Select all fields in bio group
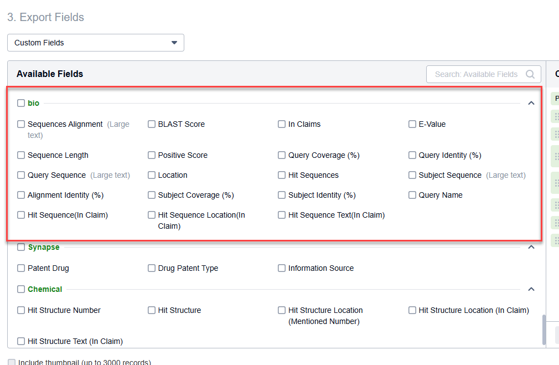Image resolution: width=559 pixels, height=365 pixels. (x=21, y=103)
